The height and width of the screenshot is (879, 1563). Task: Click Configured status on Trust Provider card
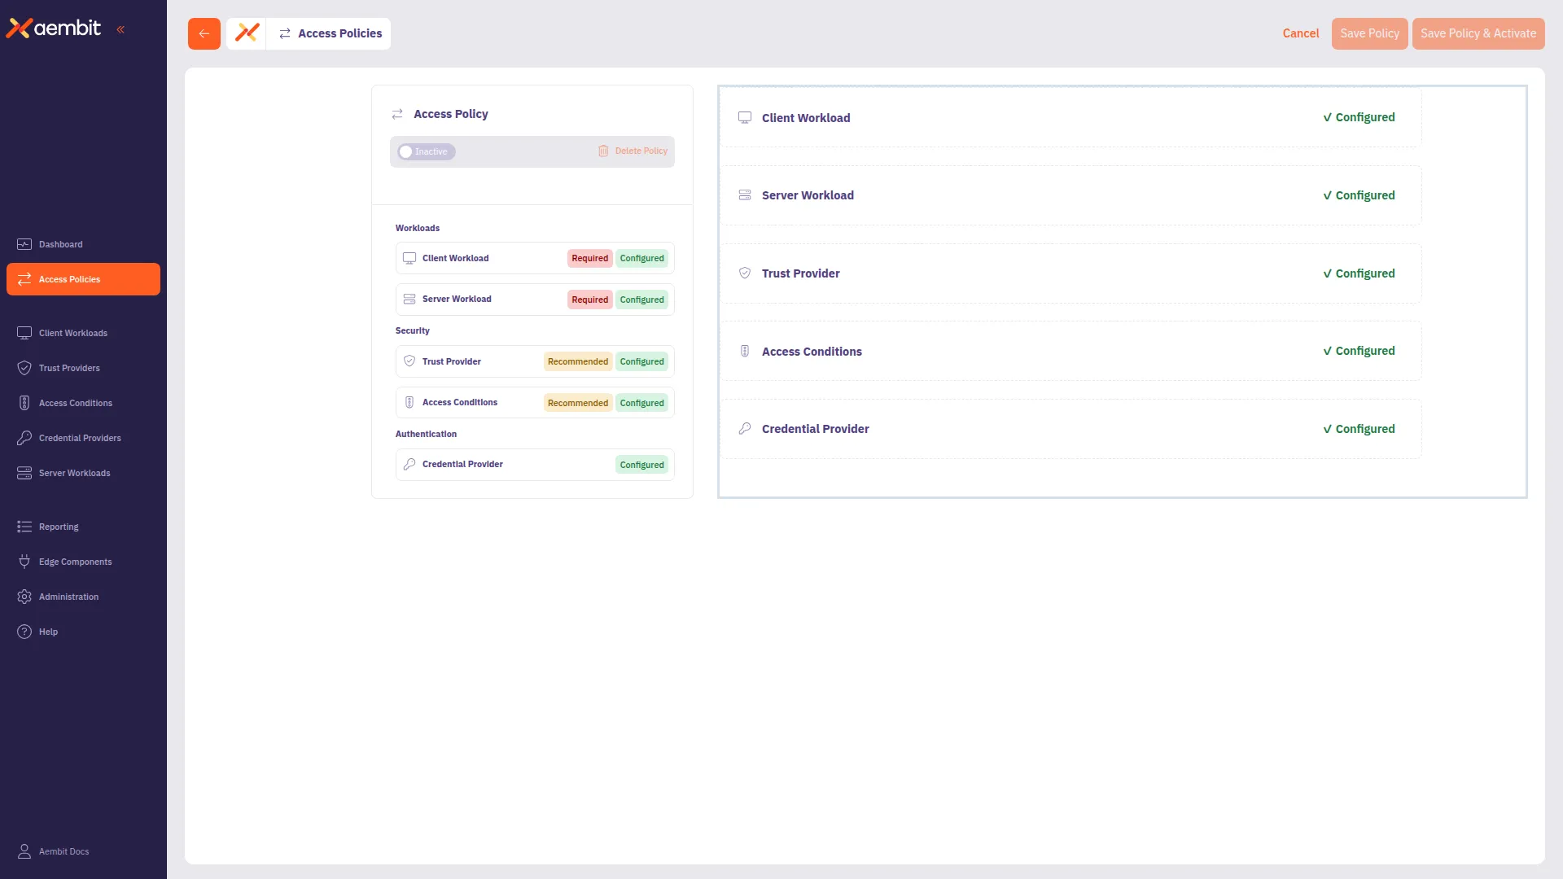(1359, 273)
